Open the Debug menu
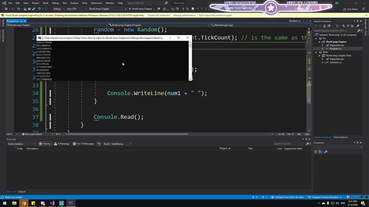369x207 pixels. pyautogui.click(x=55, y=3)
